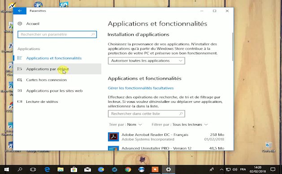Open the clock showing 14:20
This screenshot has width=282, height=174.
coord(257,170)
